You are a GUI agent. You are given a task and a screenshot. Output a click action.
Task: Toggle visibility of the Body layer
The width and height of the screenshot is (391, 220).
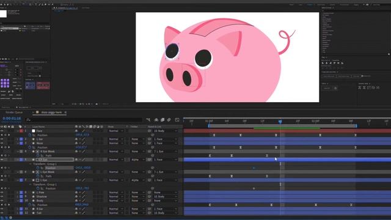click(x=2, y=200)
